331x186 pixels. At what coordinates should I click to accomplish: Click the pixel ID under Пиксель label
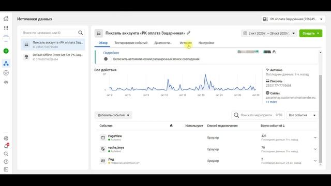(278, 85)
